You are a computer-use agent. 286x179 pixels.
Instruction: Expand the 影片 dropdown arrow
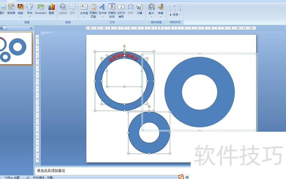click(x=151, y=17)
